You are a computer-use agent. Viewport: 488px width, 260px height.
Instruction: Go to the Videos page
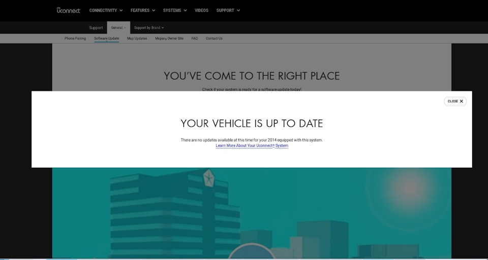point(201,11)
